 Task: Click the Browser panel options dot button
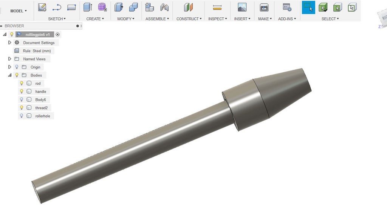coord(77,26)
